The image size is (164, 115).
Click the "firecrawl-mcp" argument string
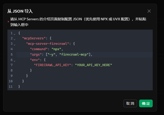coord(74,54)
